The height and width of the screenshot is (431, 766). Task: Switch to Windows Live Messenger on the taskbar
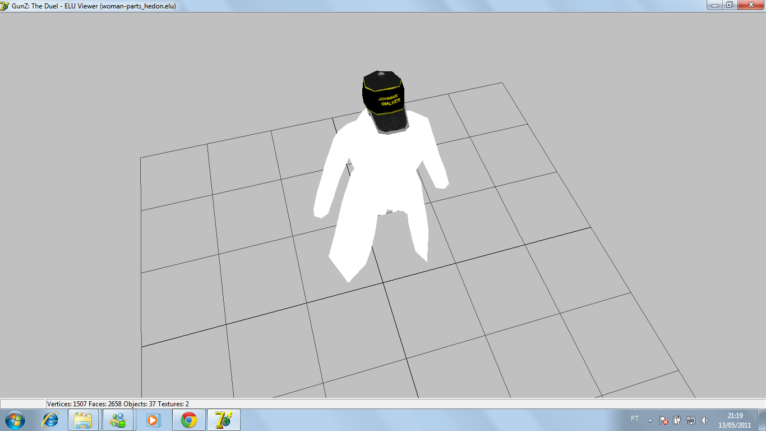tap(118, 420)
